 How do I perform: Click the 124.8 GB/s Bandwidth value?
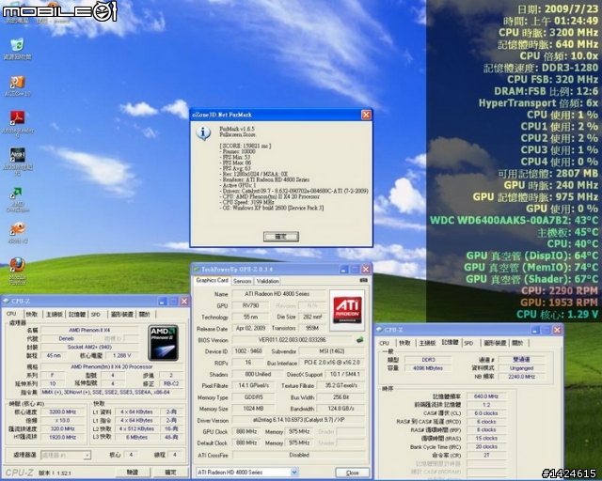tap(341, 409)
